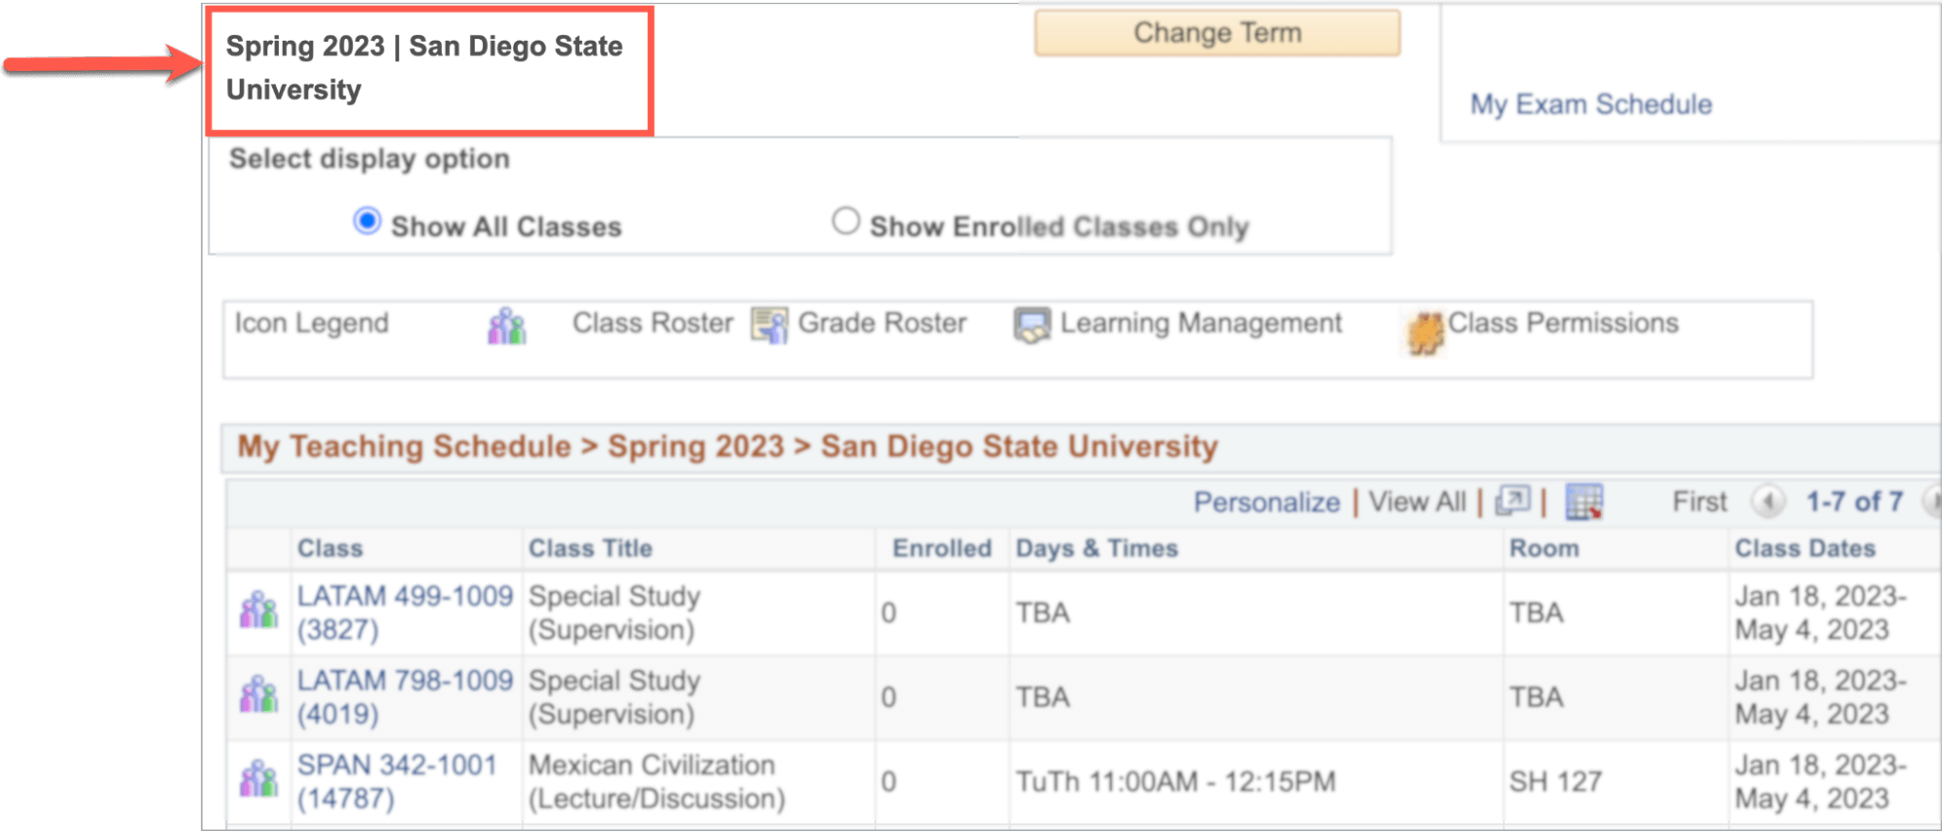Click View All link
1942x832 pixels.
1416,502
